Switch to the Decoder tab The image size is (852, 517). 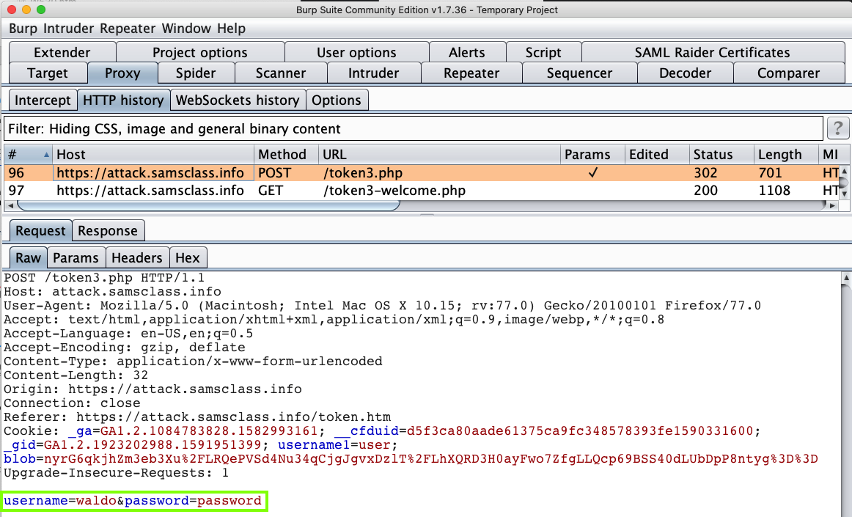[x=685, y=73]
